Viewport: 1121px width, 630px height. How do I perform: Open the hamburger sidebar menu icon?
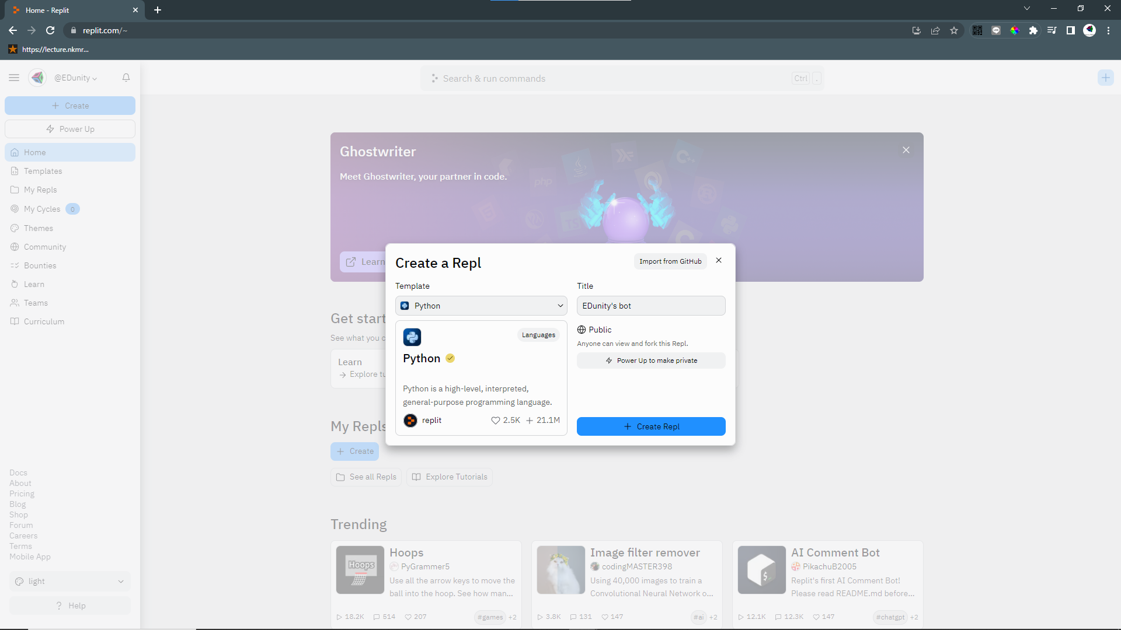(x=14, y=78)
